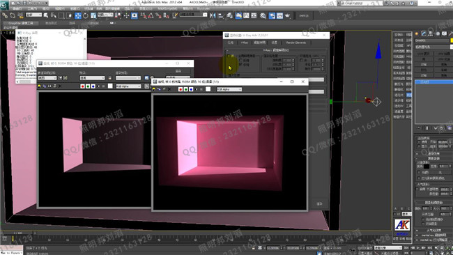Open render preset dropdown in back frame window

(x=128, y=78)
